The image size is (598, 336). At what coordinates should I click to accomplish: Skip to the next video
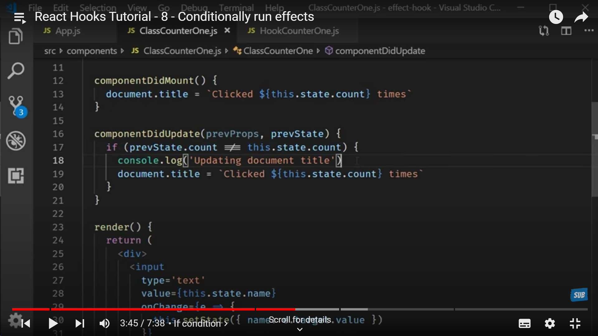pos(80,324)
